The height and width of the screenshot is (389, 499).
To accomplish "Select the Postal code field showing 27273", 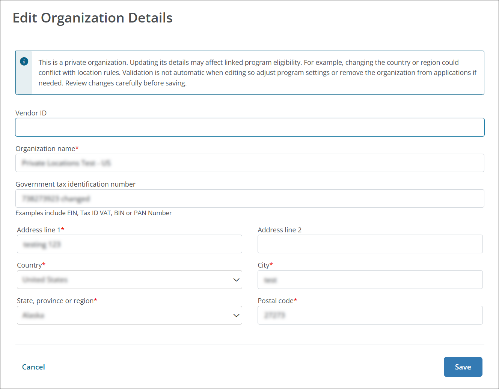I will (x=370, y=315).
